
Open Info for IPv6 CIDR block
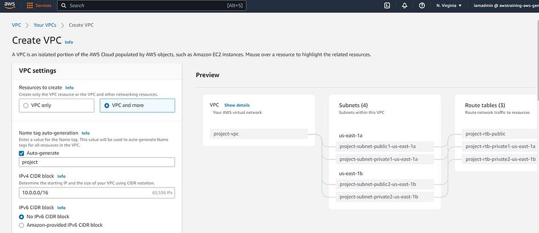click(x=61, y=207)
